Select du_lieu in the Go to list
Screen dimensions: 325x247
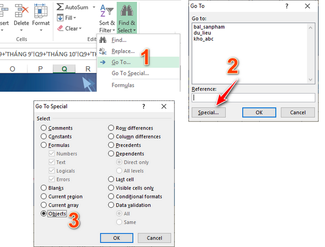point(202,33)
